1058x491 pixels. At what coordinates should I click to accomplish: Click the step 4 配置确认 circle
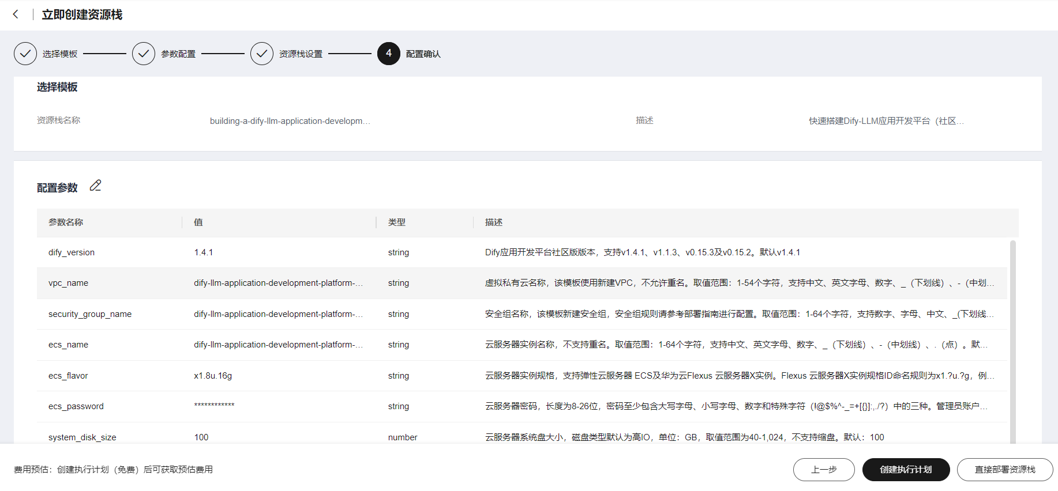click(x=389, y=54)
